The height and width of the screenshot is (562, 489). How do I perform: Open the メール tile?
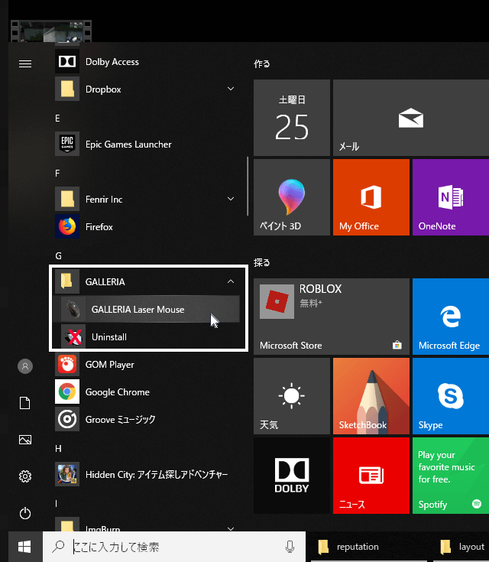point(411,118)
